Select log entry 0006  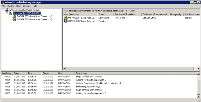click(x=99, y=87)
